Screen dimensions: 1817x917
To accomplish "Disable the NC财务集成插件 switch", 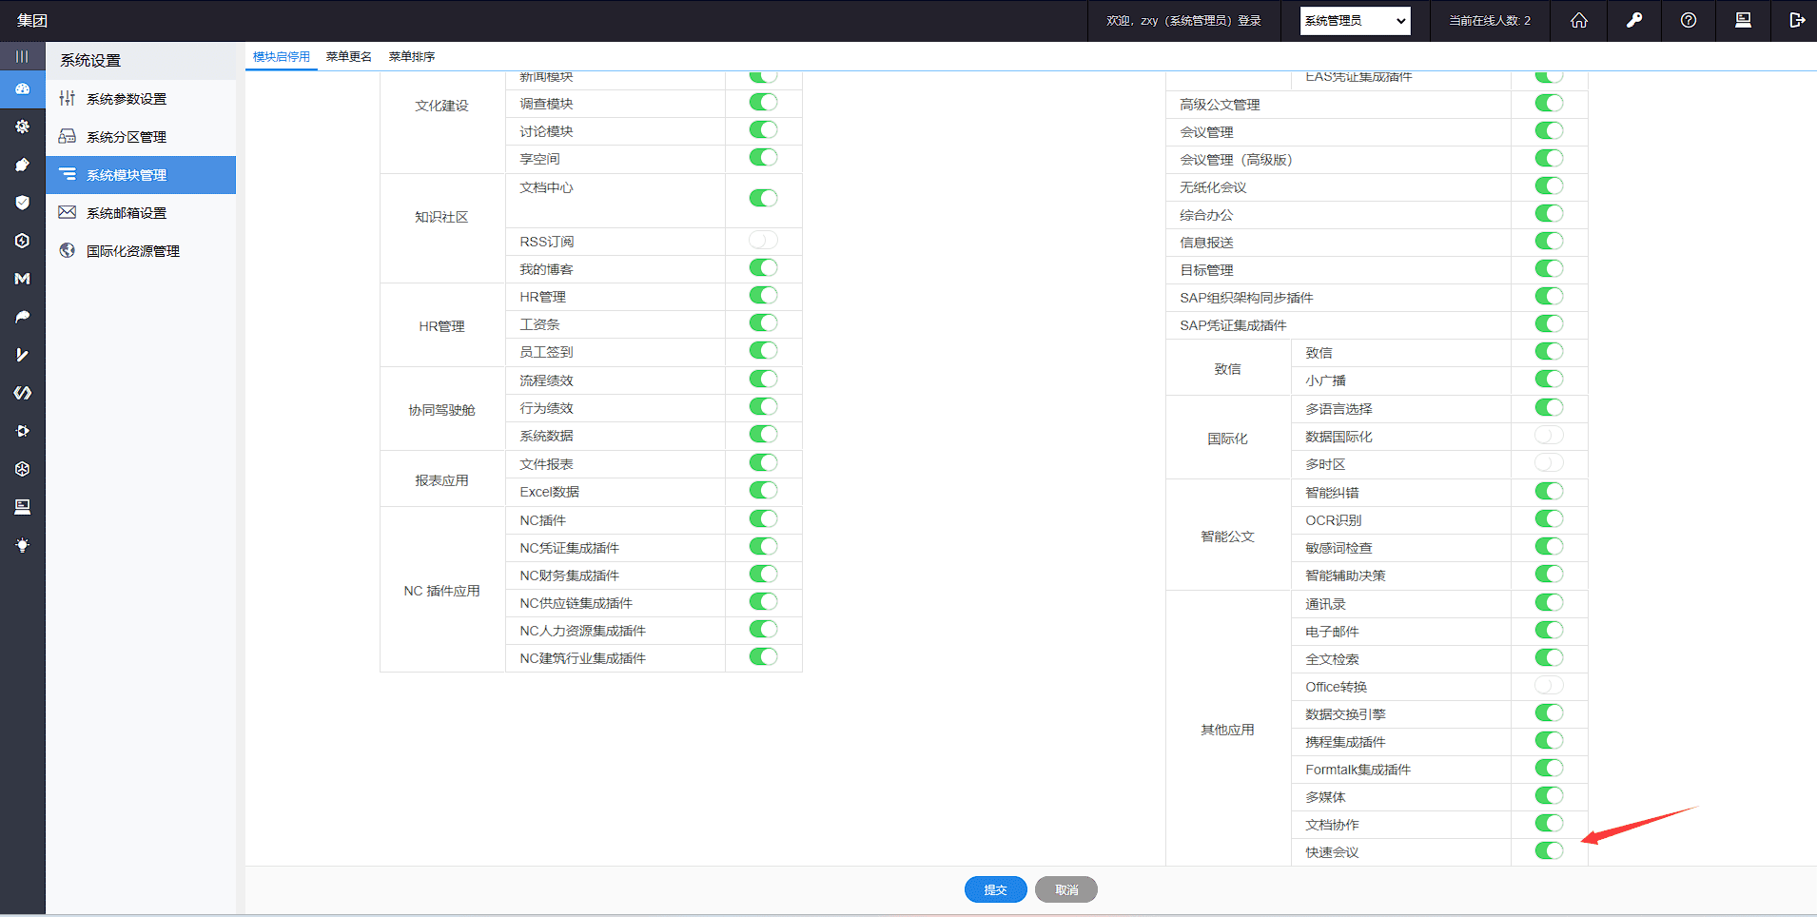I will (763, 574).
